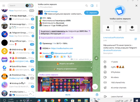The height and width of the screenshot is (102, 140).
Task: Send a Gift from info panel
Action: coord(120,28)
